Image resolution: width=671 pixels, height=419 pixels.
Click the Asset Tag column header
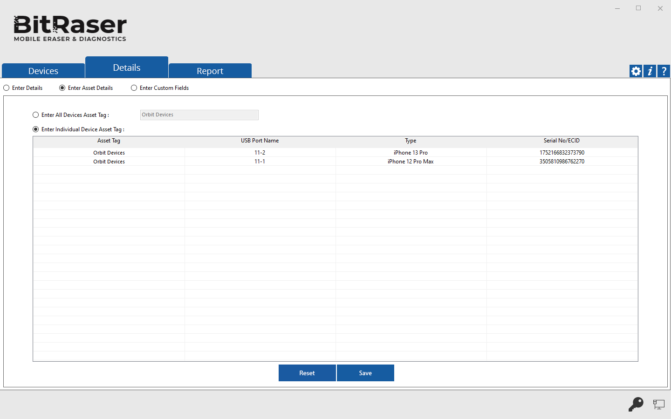(x=109, y=141)
